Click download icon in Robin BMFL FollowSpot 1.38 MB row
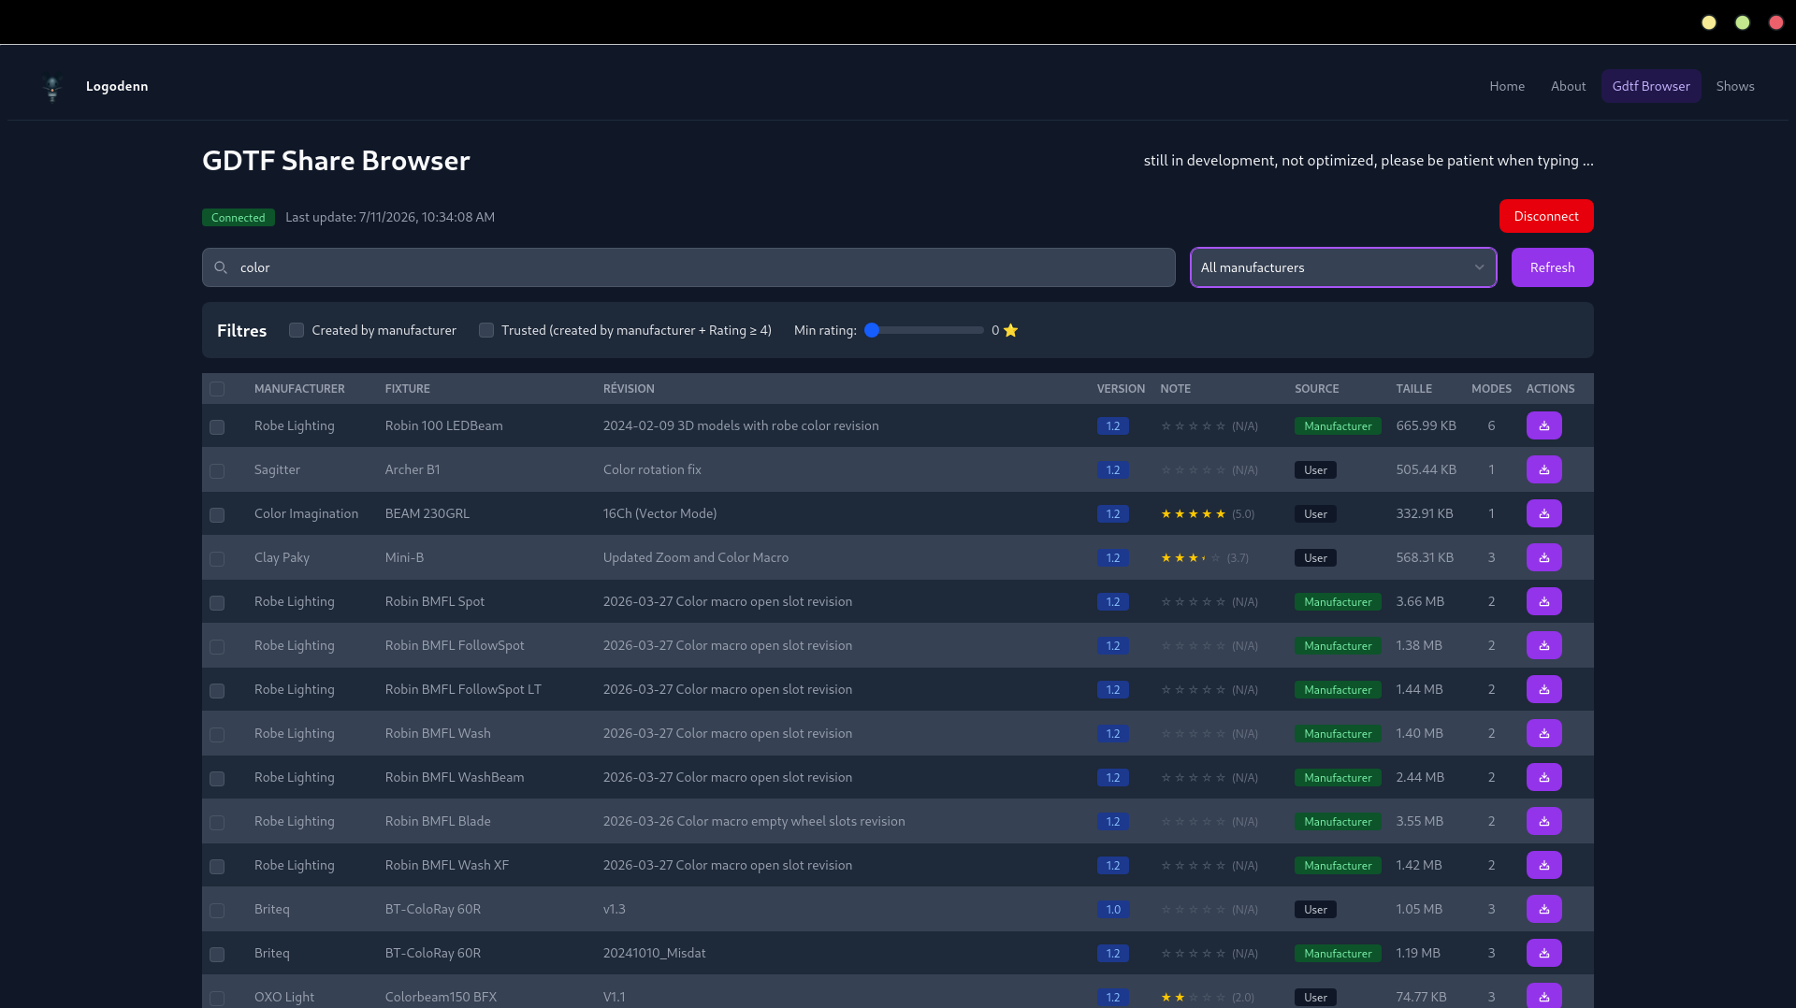The image size is (1796, 1008). [x=1543, y=645]
